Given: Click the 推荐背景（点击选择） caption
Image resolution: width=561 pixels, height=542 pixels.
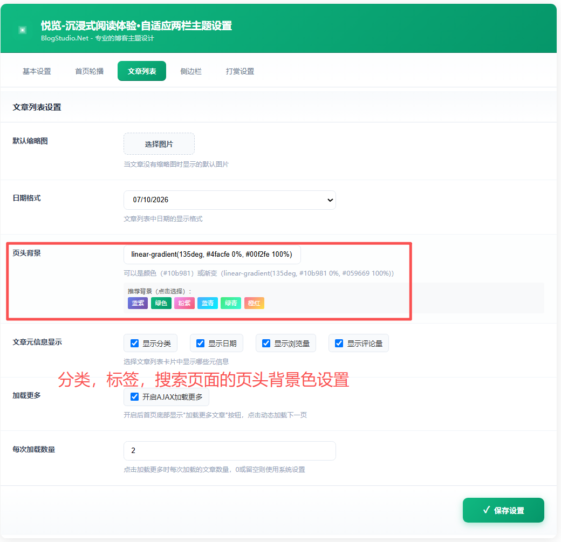Looking at the screenshot, I should point(159,291).
